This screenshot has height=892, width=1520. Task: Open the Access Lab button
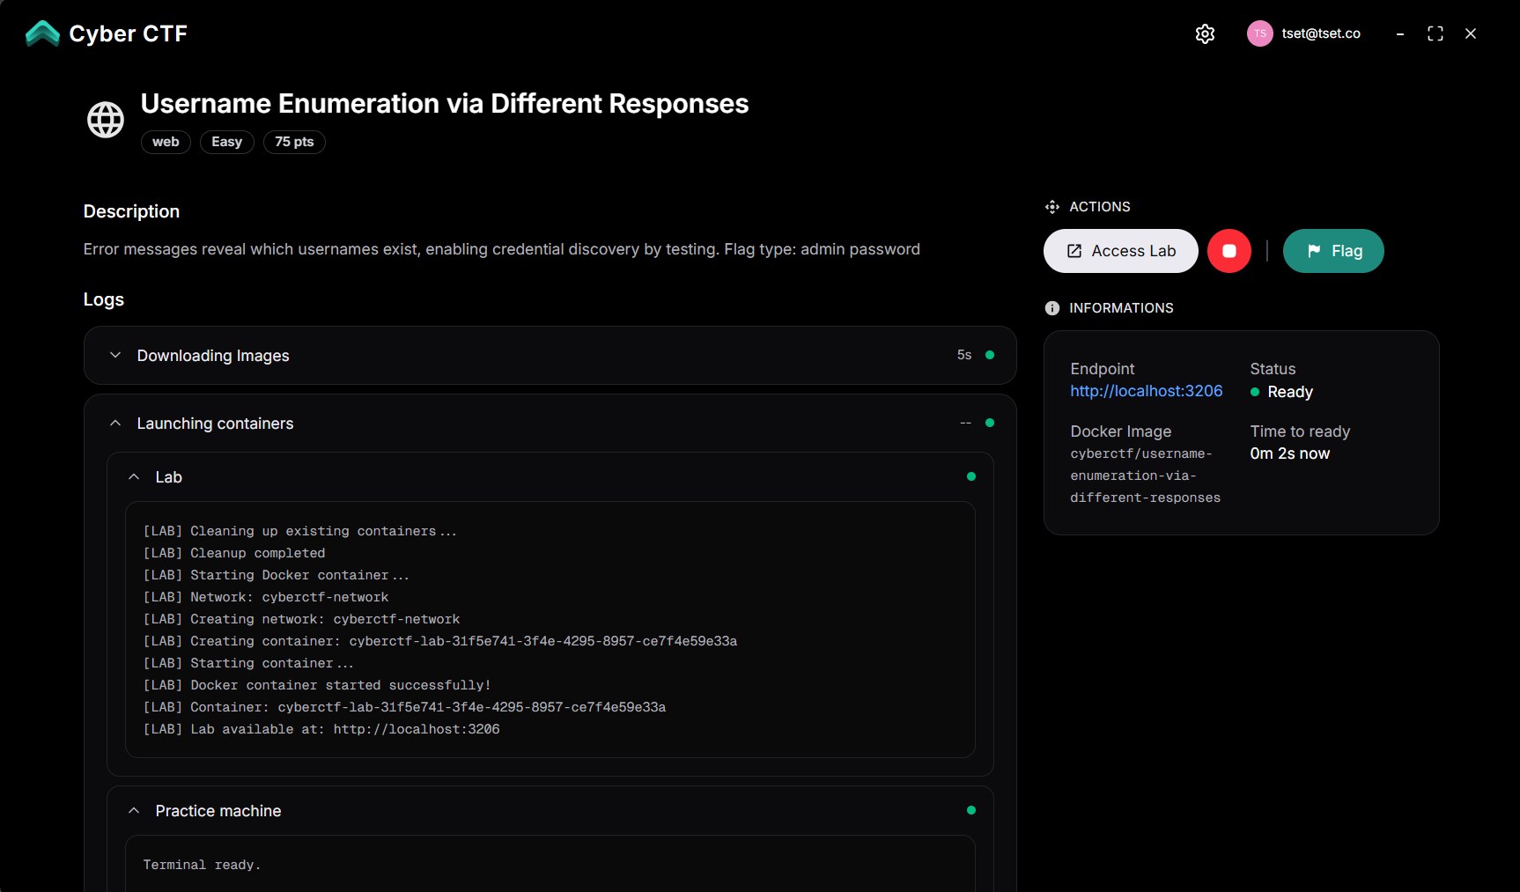coord(1120,251)
